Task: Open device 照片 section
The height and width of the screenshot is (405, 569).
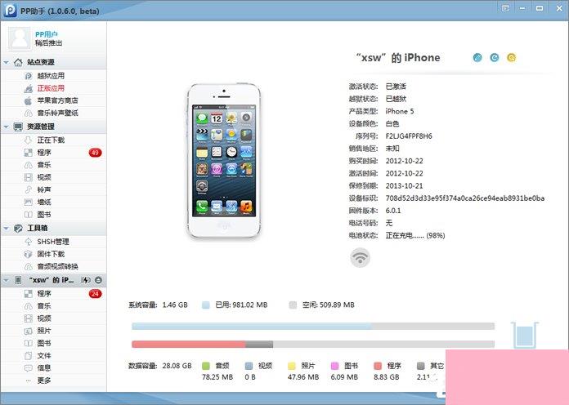Action: [x=44, y=331]
